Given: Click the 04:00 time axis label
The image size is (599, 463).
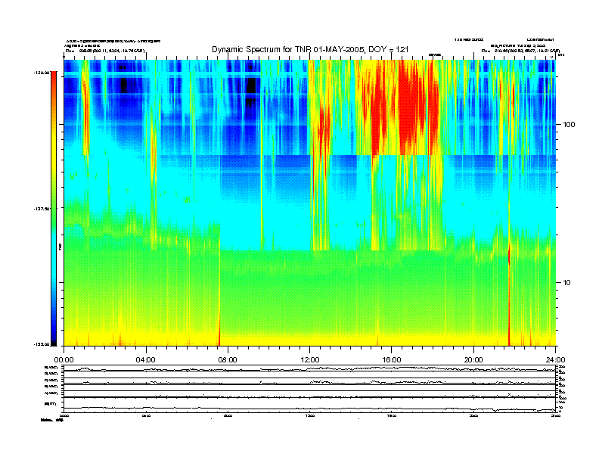Looking at the screenshot, I should [x=145, y=359].
